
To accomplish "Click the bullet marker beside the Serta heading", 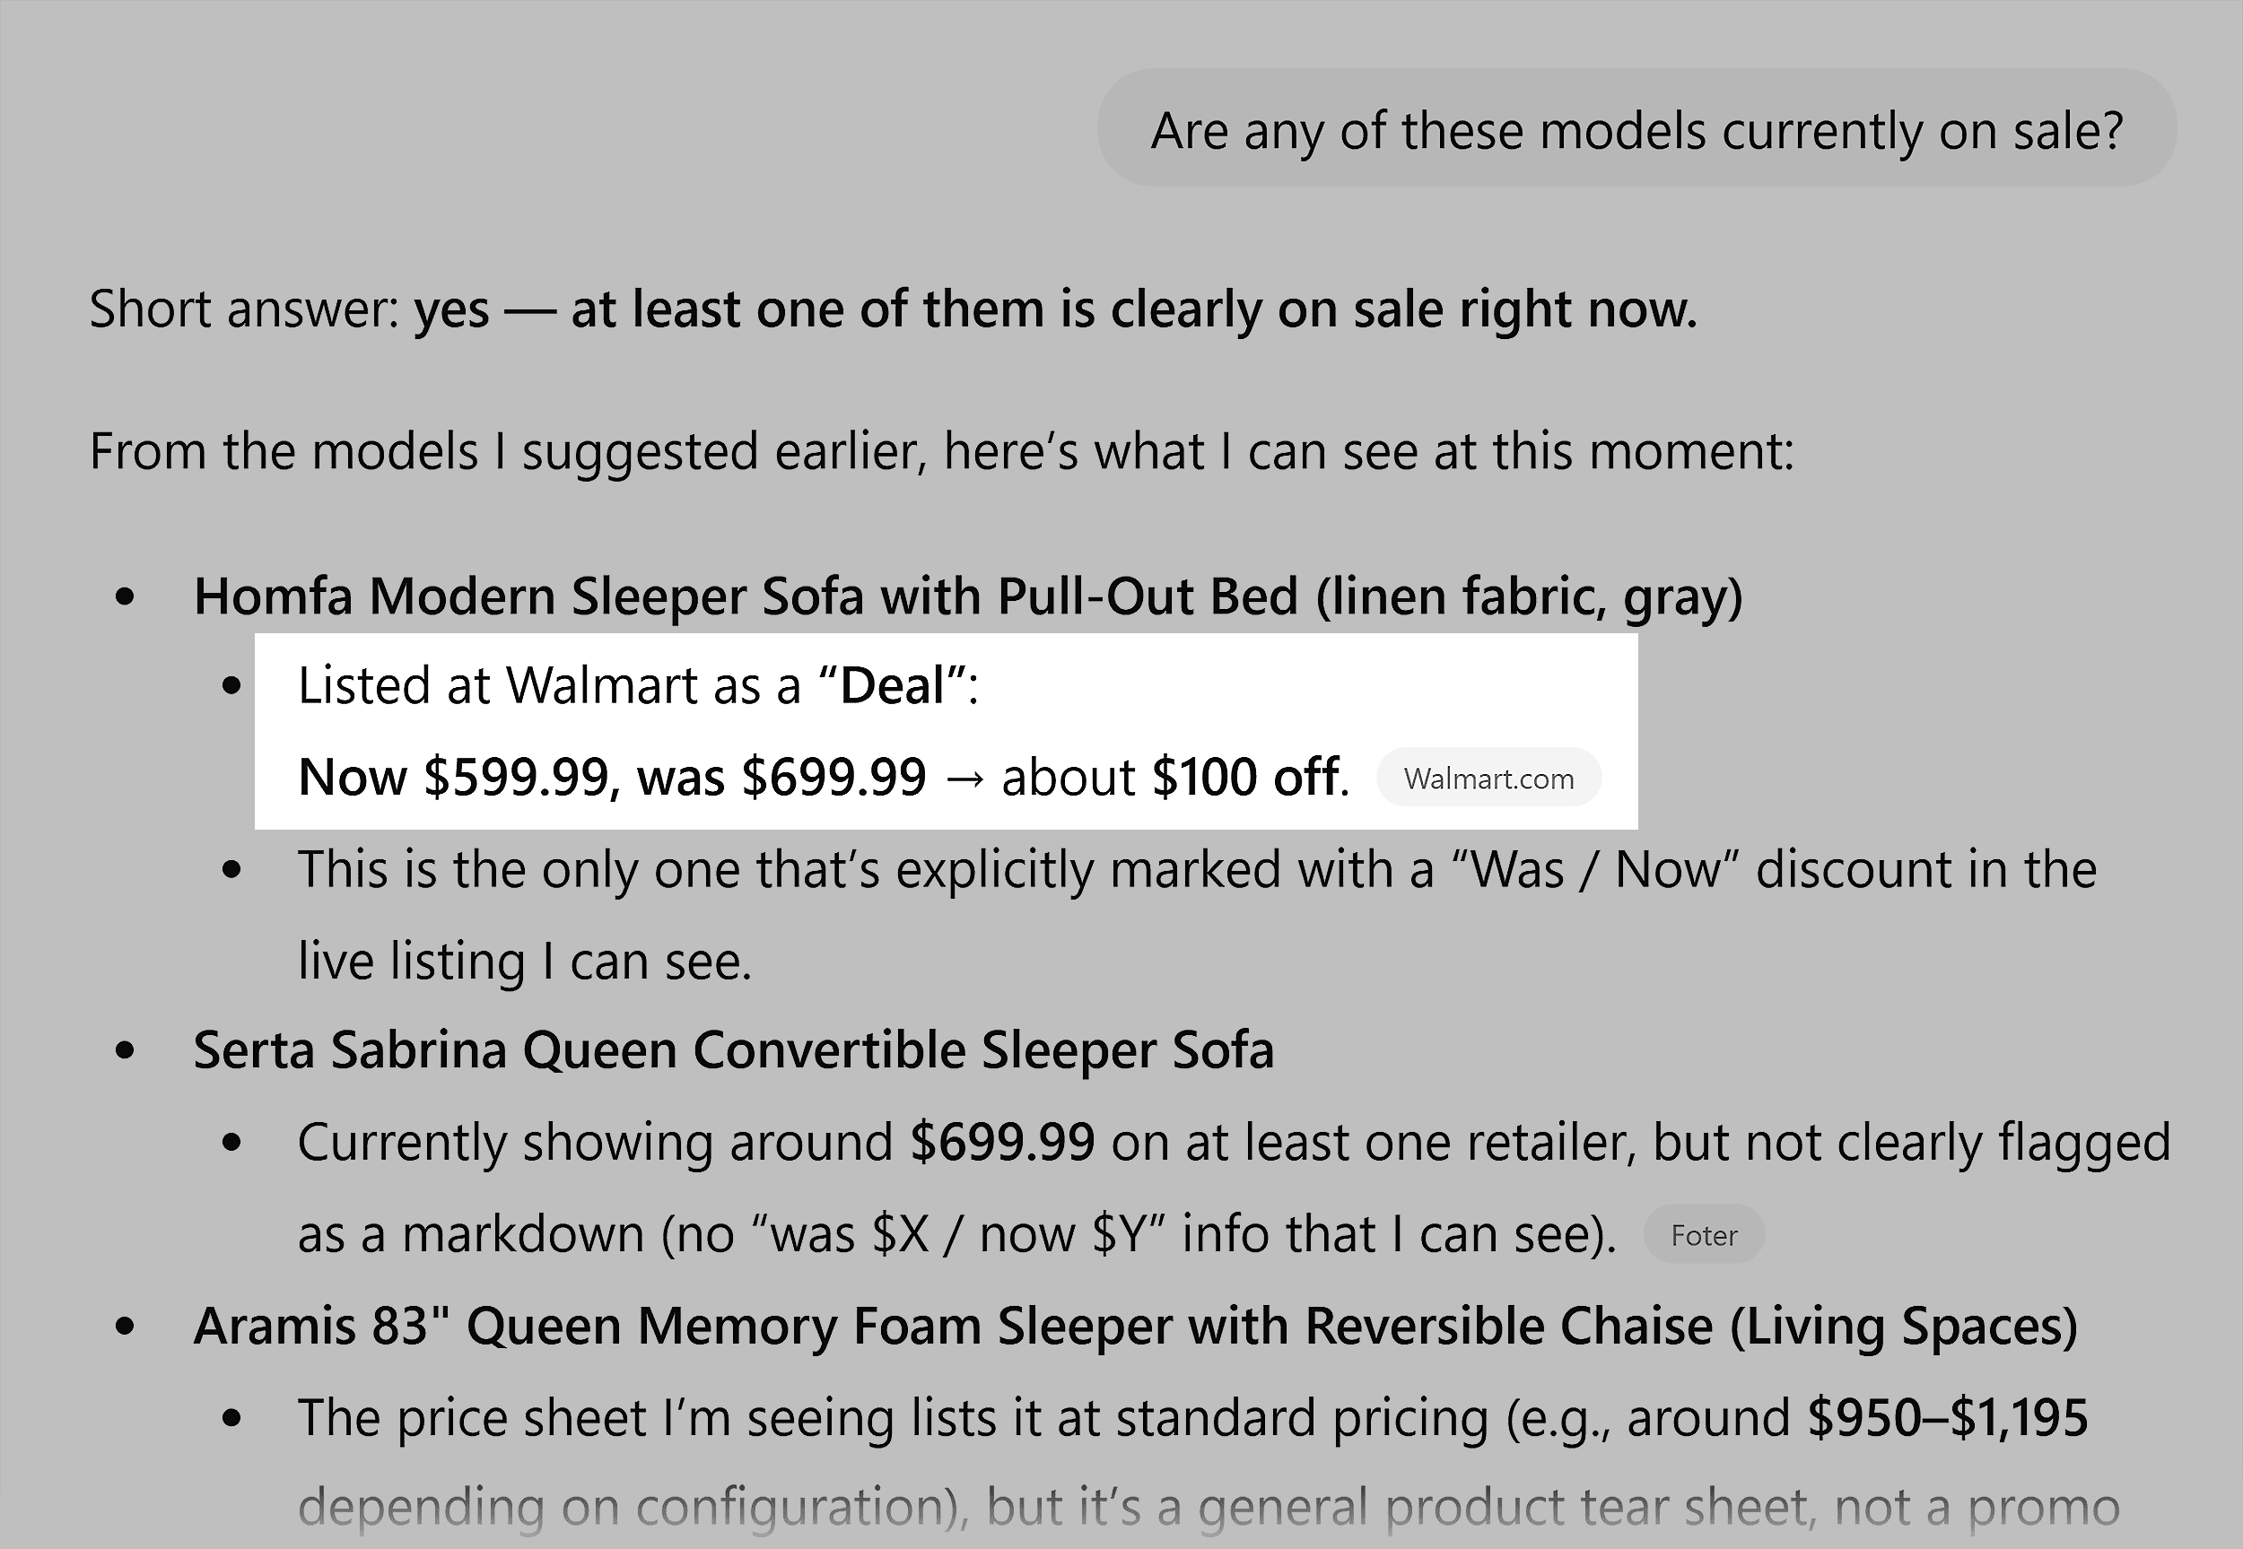I will pos(124,1051).
